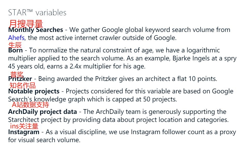Click the red 普奖 annotation
The width and height of the screenshot is (246, 152).
[17, 74]
